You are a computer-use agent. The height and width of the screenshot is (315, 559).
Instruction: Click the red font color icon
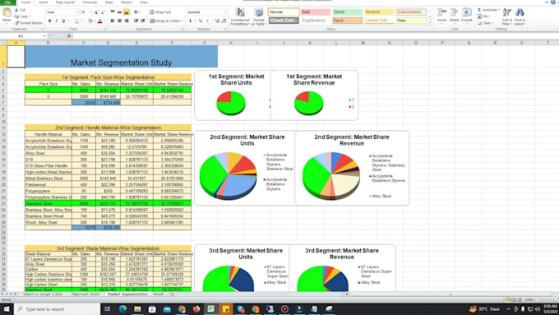99,21
